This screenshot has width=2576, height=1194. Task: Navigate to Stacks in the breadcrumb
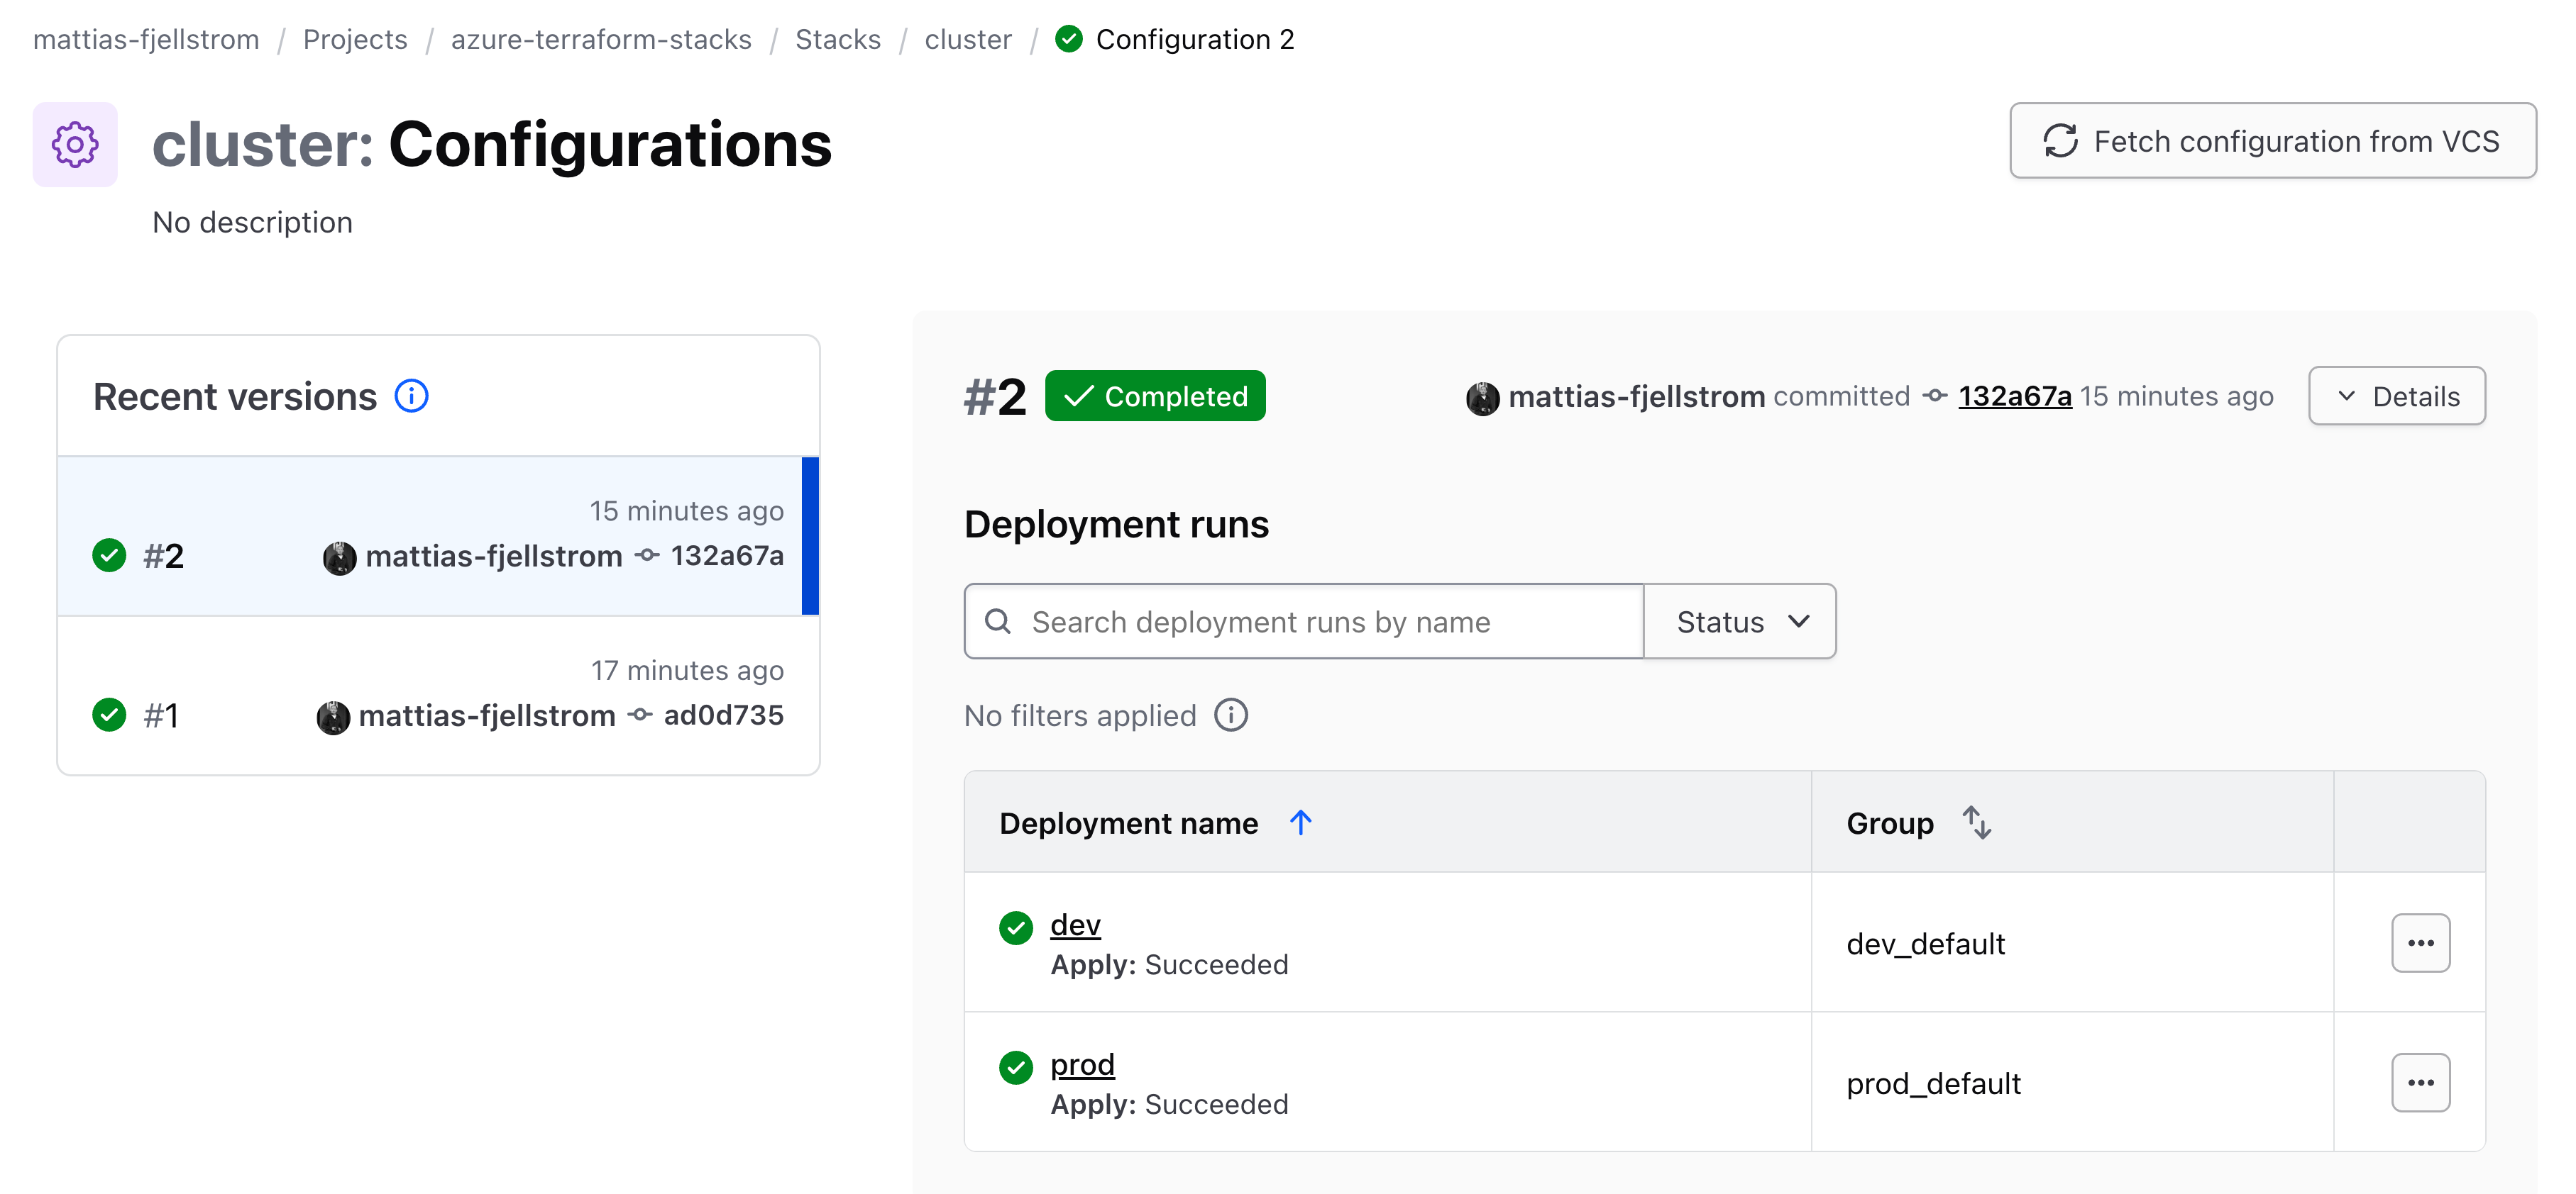coord(838,39)
